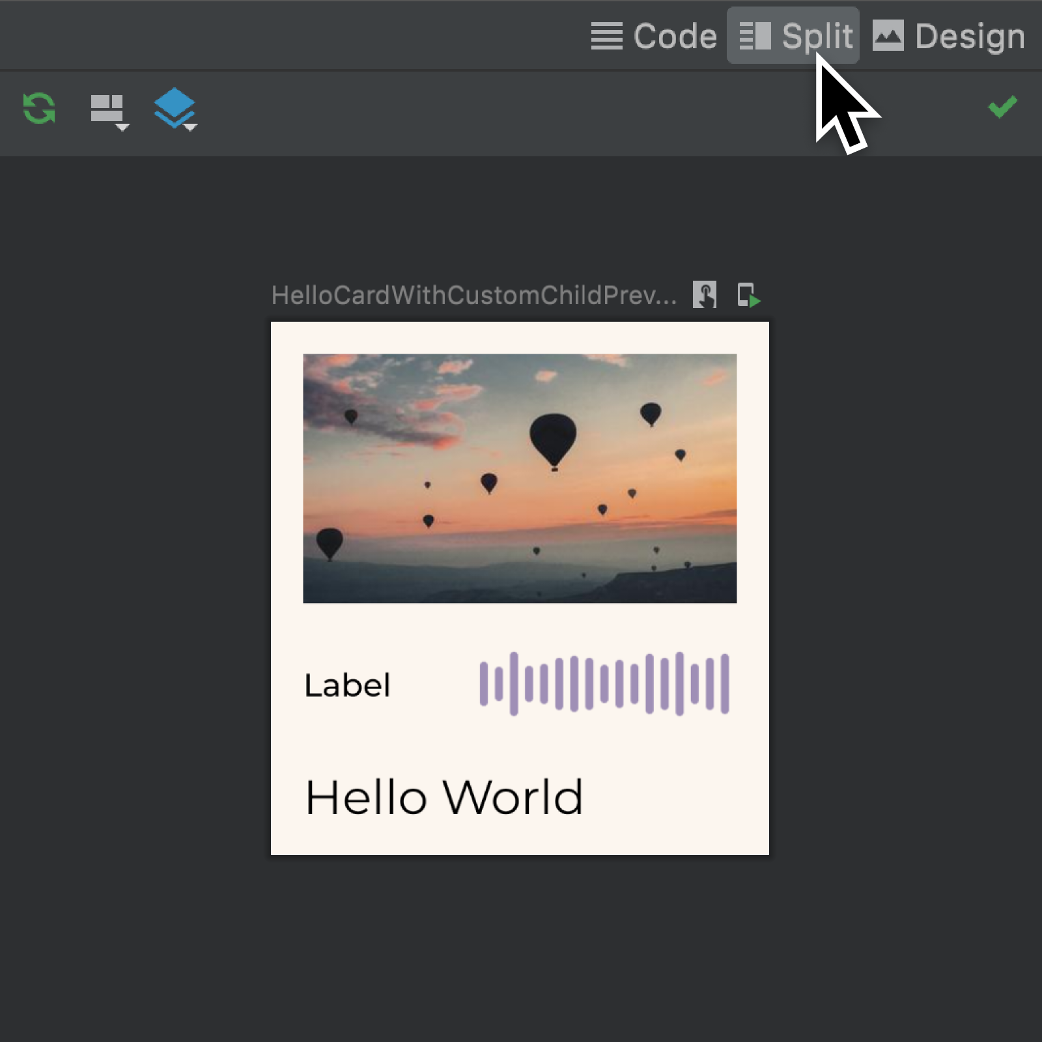Screen dimensions: 1042x1042
Task: Deploy preview to device icon
Action: [x=748, y=295]
